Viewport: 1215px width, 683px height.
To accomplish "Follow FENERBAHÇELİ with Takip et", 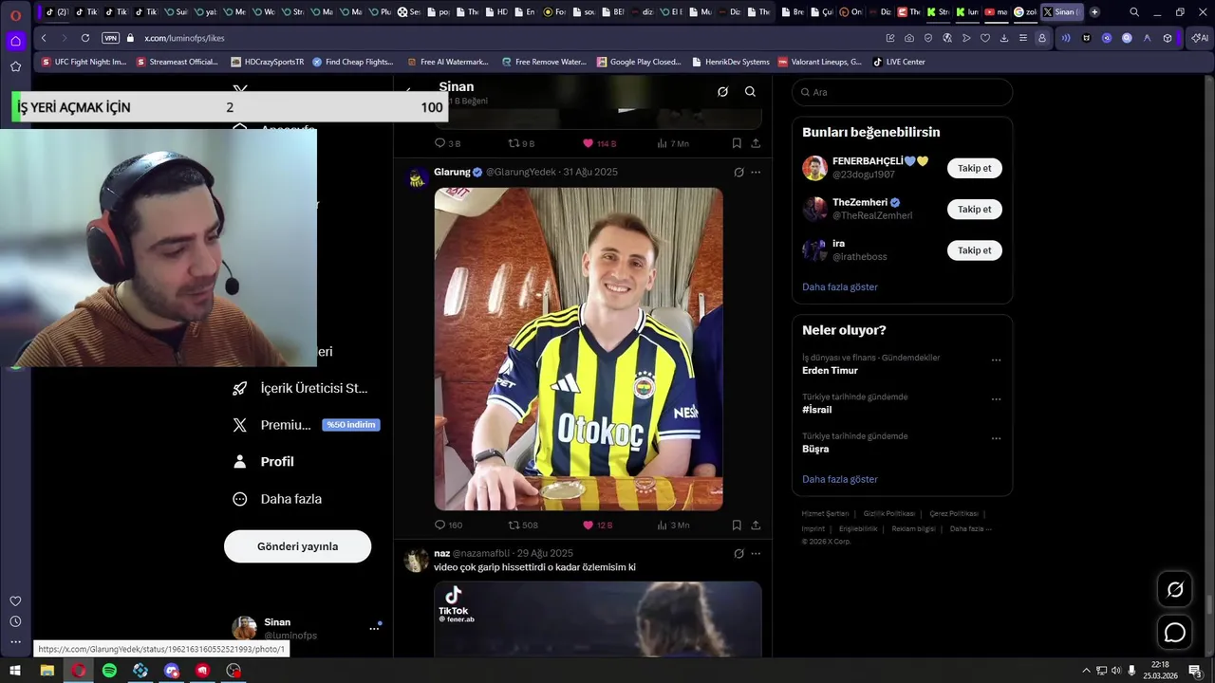I will [x=974, y=168].
